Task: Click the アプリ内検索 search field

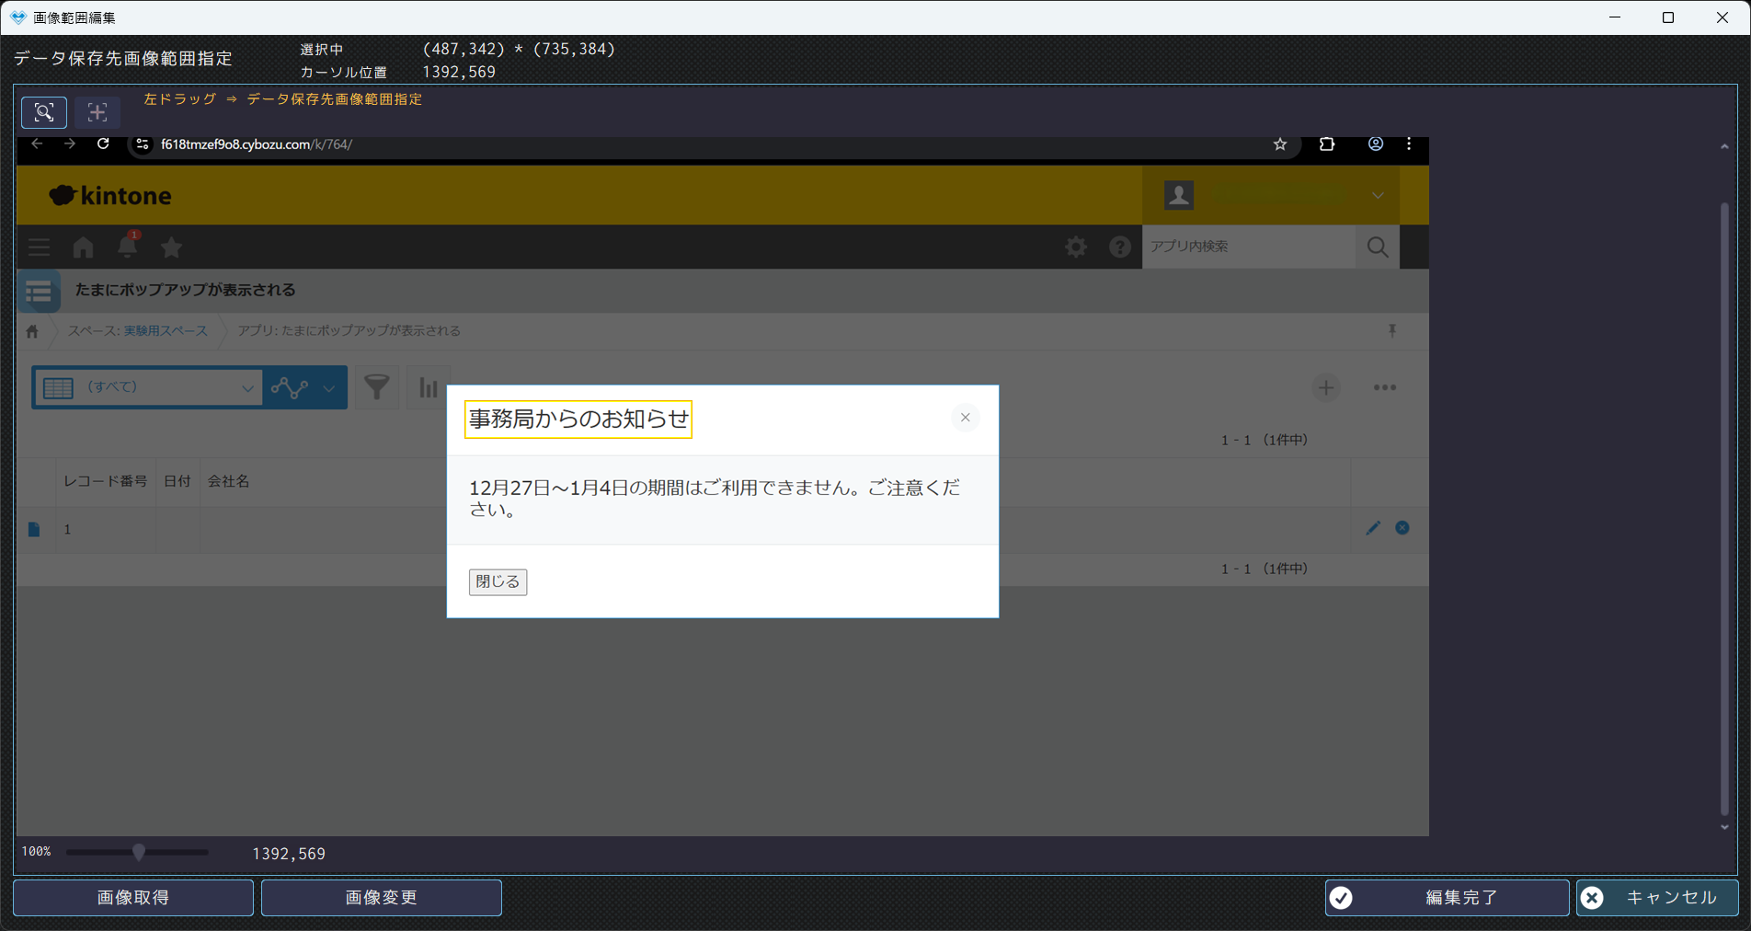Action: pyautogui.click(x=1248, y=247)
